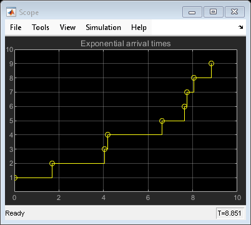Open the Simulation menu
251x225 pixels.
click(x=103, y=27)
